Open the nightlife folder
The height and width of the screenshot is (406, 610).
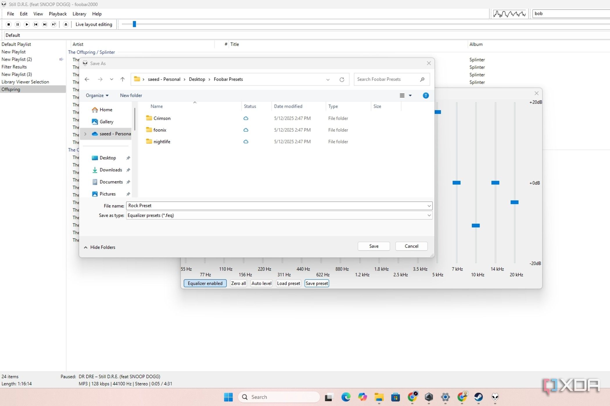click(x=162, y=142)
